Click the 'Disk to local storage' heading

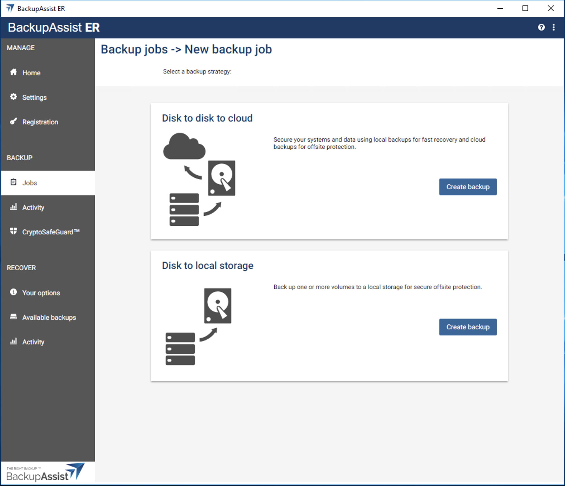pos(208,266)
